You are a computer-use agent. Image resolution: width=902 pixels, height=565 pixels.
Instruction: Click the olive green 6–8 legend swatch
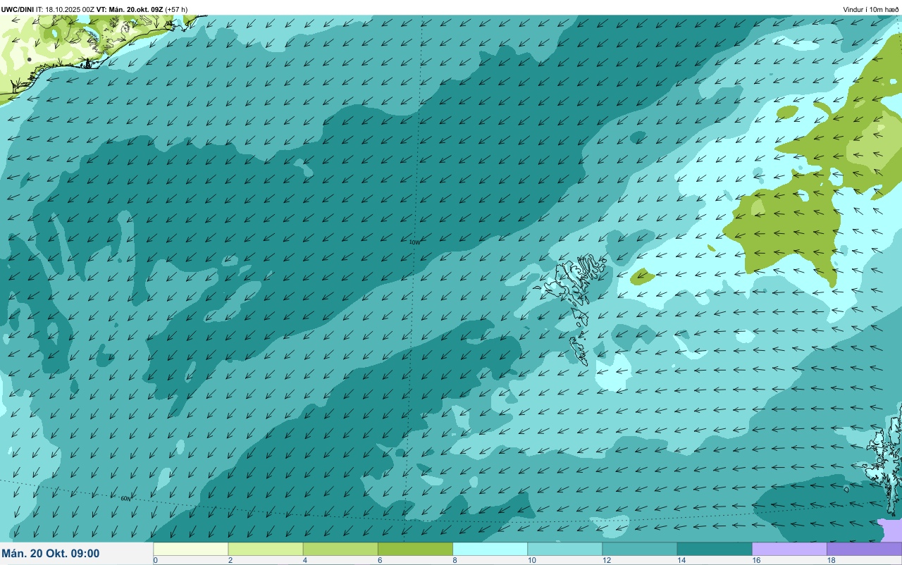[x=415, y=549]
